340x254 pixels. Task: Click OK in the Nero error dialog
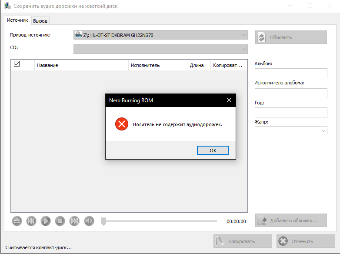click(x=213, y=150)
